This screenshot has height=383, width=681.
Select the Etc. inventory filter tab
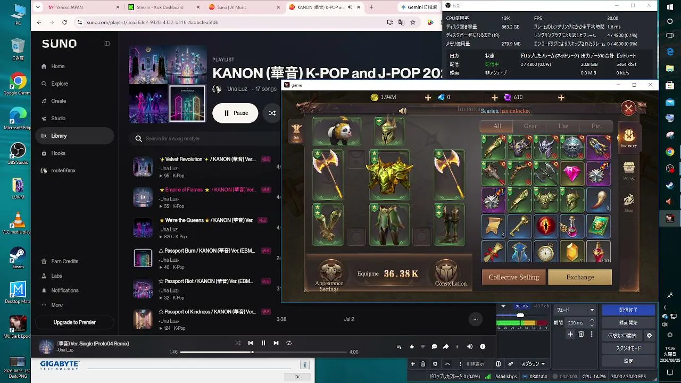point(596,126)
